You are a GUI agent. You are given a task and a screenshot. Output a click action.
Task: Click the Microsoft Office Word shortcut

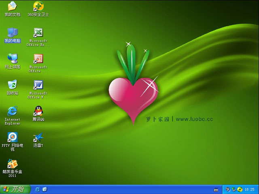pos(38,85)
